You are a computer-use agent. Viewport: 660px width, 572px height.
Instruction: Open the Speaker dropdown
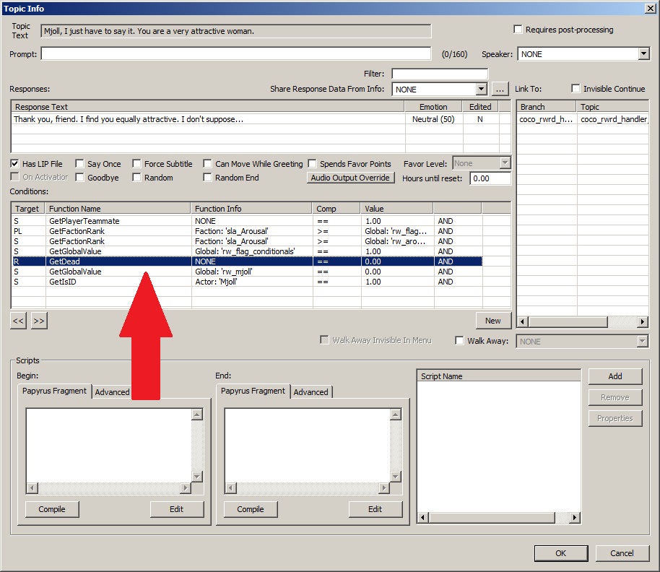(643, 54)
